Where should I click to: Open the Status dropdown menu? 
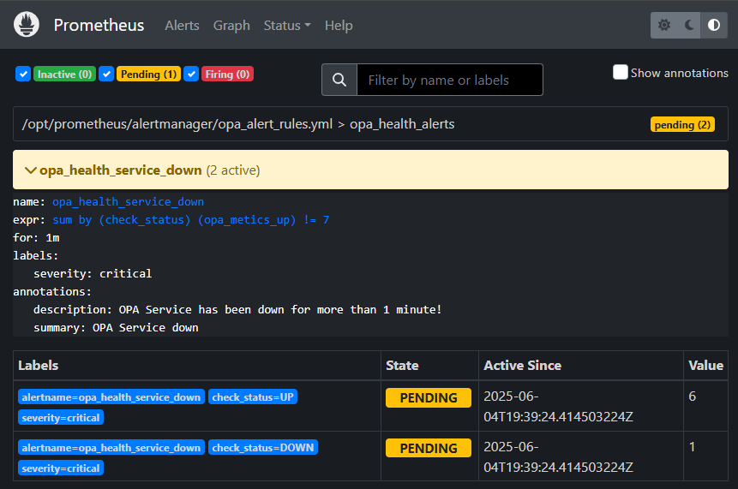coord(287,26)
